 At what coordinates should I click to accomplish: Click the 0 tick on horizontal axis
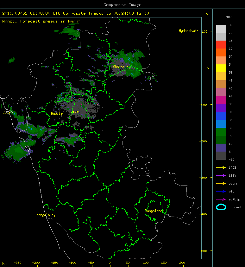tap(110, 263)
